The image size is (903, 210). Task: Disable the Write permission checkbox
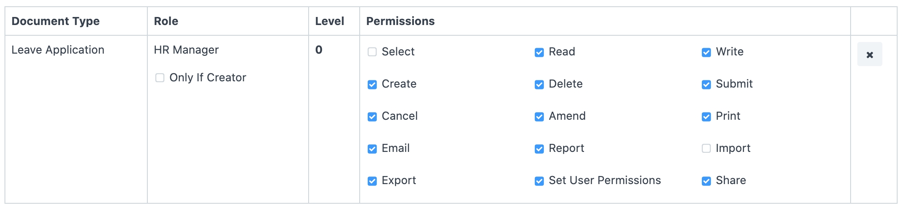point(706,52)
